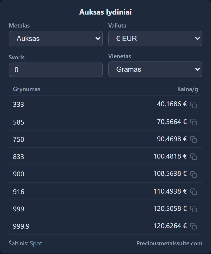Copy the 999 purity price
The width and height of the screenshot is (211, 254).
tap(194, 209)
